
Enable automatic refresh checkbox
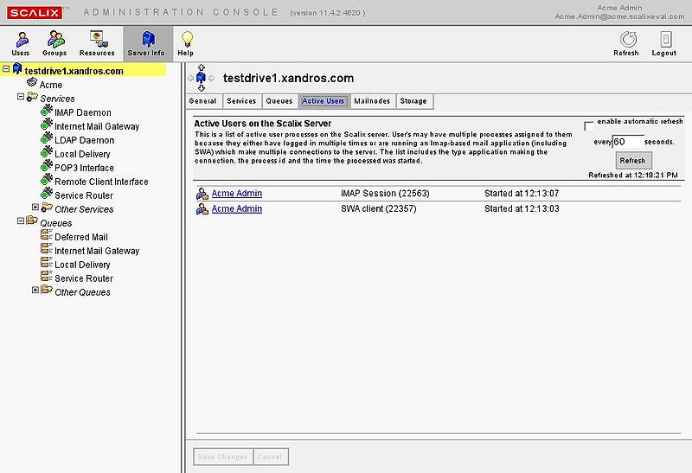[x=589, y=125]
